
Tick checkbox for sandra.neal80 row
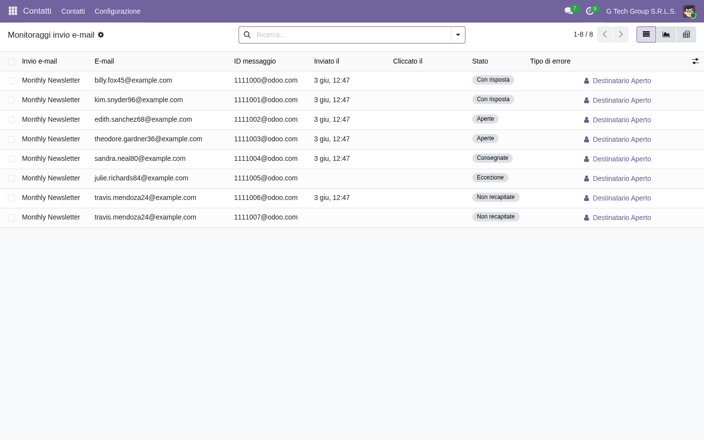pos(11,159)
